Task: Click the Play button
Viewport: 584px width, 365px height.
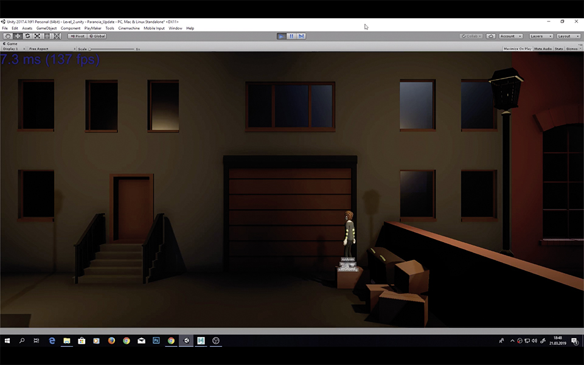Action: pyautogui.click(x=281, y=36)
